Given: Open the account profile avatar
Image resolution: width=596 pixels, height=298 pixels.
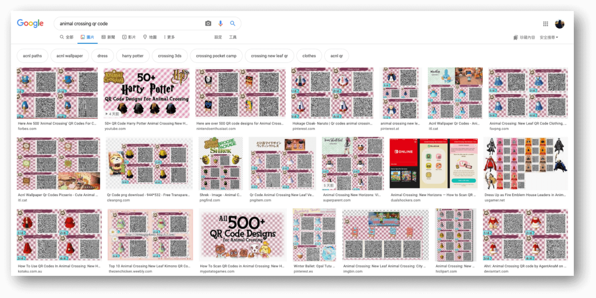Looking at the screenshot, I should [559, 23].
